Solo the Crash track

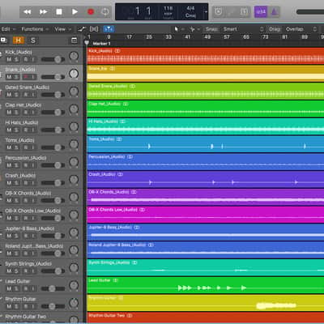coord(16,183)
